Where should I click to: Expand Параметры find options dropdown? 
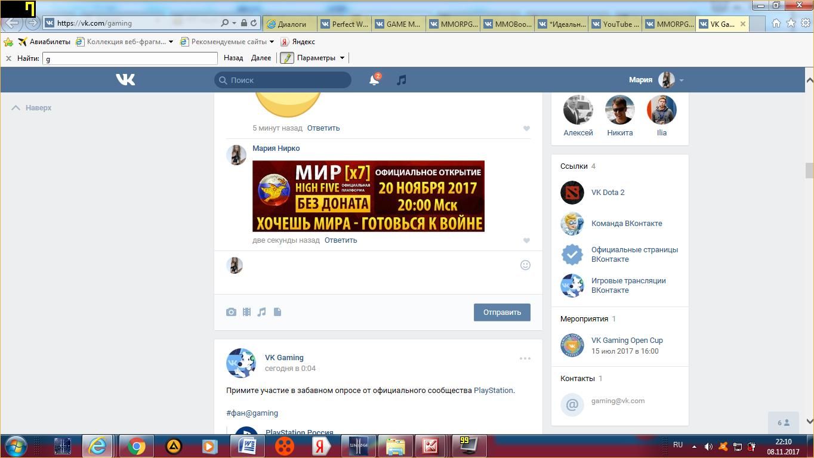coord(342,58)
